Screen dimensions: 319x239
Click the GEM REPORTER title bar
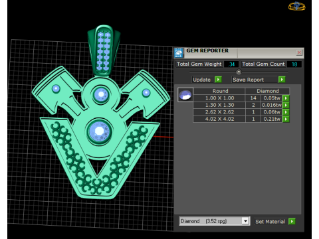coord(239,53)
